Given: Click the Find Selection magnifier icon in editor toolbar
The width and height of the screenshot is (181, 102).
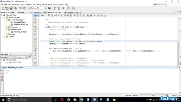Looking at the screenshot, I should pyautogui.click(x=62, y=15).
